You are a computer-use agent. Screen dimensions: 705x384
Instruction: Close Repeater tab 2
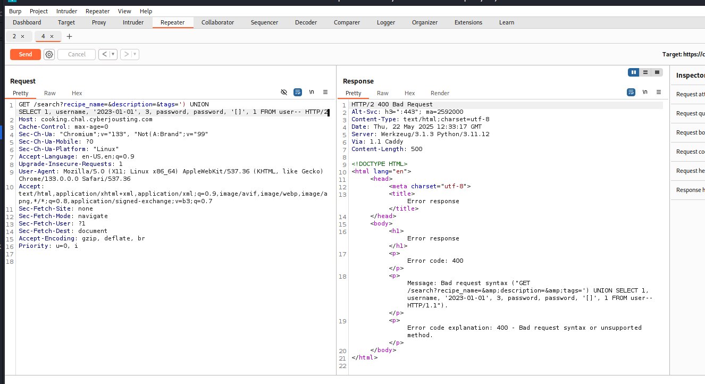click(x=22, y=36)
